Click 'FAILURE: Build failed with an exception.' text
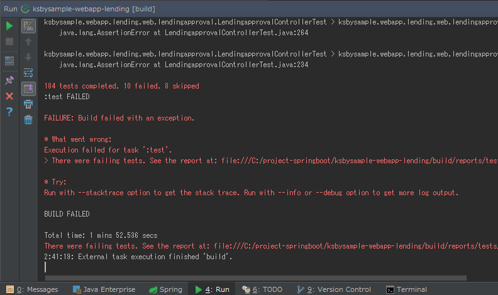498x295 pixels. click(x=119, y=118)
